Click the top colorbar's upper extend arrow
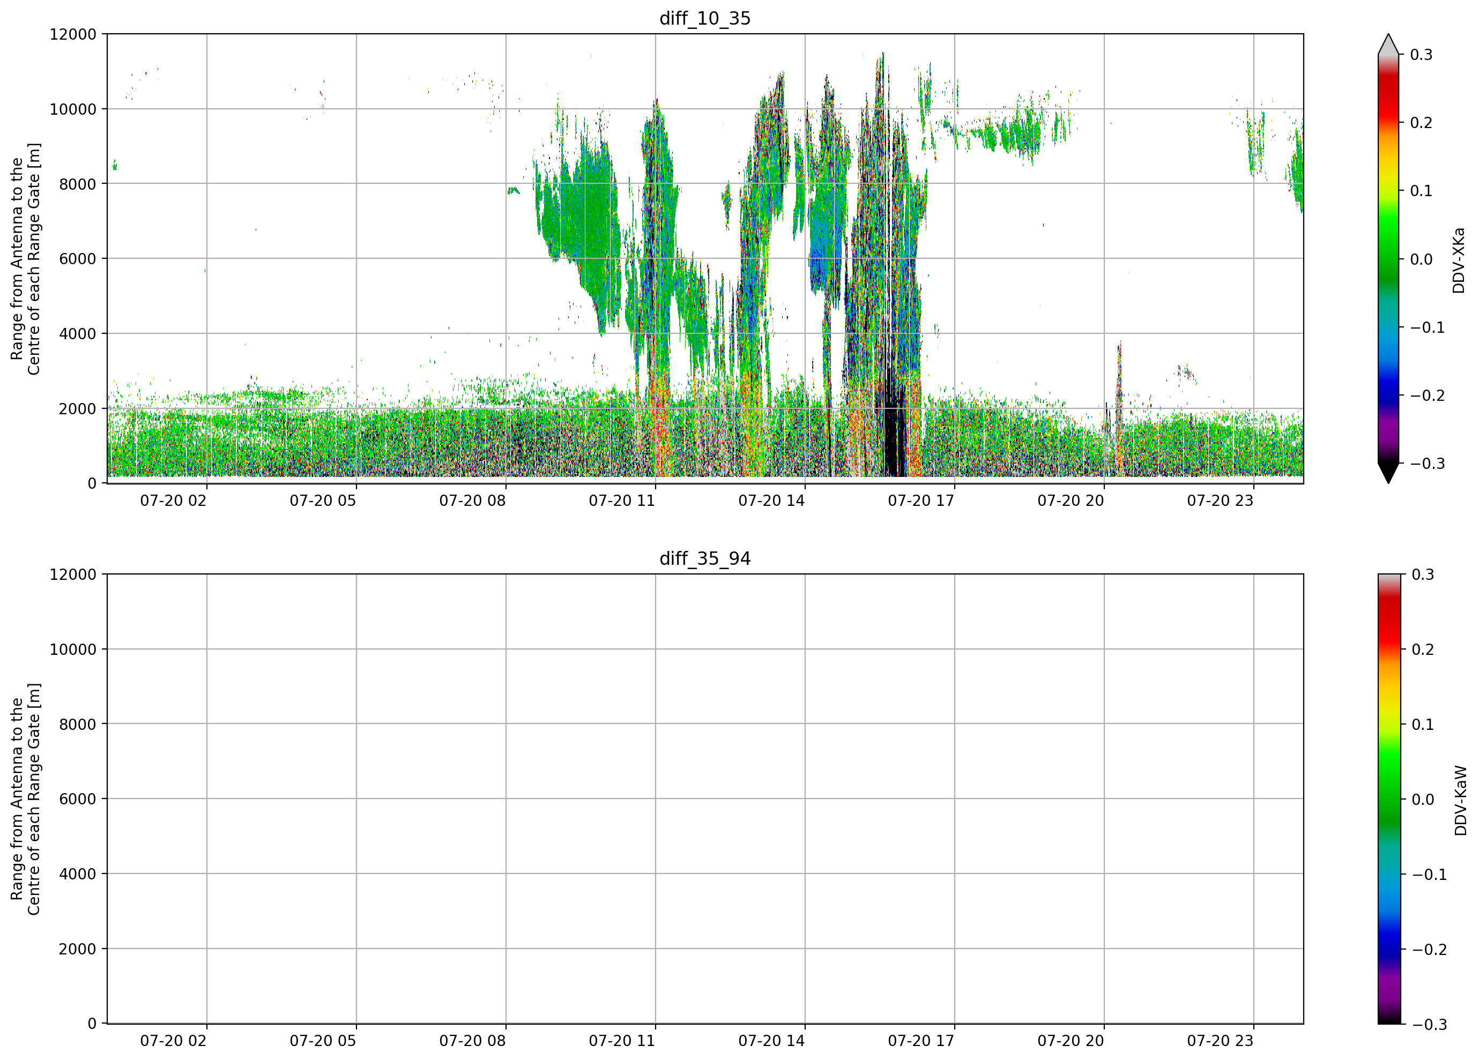Image resolution: width=1479 pixels, height=1060 pixels. [1388, 44]
